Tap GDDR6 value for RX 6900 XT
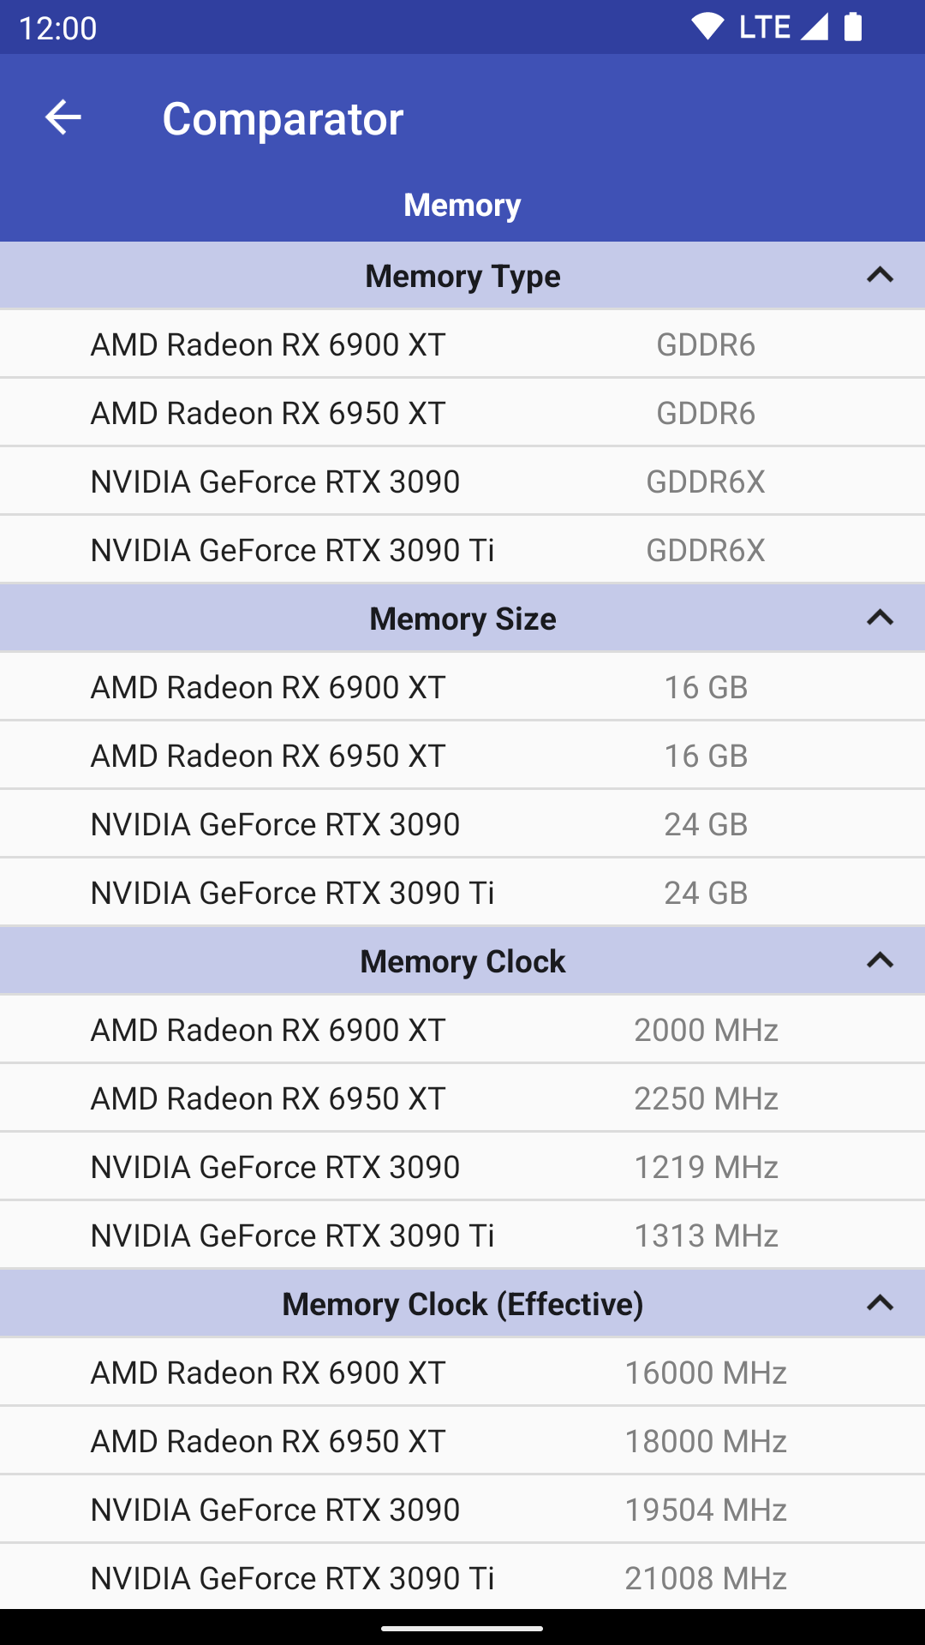Image resolution: width=925 pixels, height=1645 pixels. click(x=706, y=344)
